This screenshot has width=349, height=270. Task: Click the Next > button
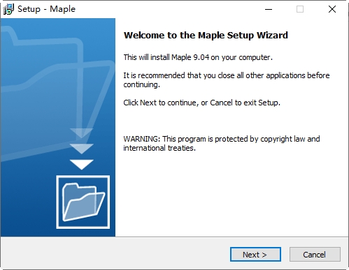pyautogui.click(x=255, y=255)
